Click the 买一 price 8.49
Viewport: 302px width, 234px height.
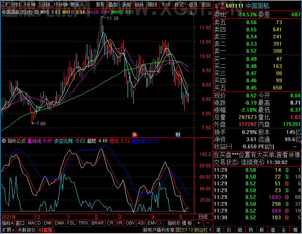point(251,59)
